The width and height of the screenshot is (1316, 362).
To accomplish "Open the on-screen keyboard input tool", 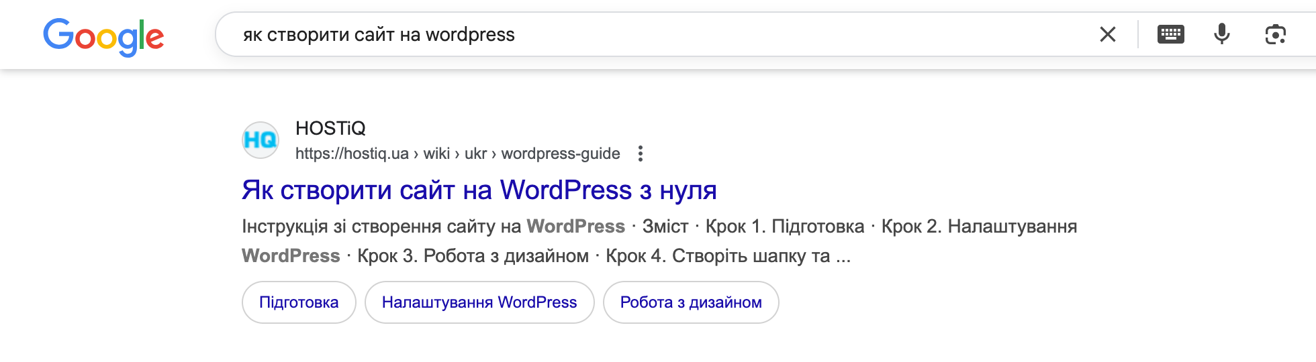I will tap(1171, 34).
